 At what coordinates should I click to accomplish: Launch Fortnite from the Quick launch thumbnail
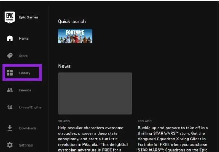[75, 36]
